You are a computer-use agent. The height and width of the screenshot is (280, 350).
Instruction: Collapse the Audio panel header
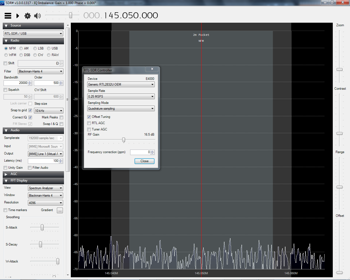33,130
